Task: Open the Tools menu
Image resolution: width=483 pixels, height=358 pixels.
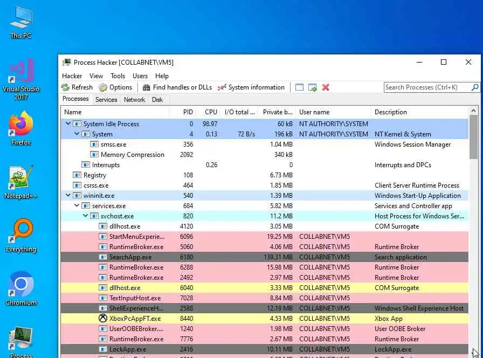Action: click(118, 76)
